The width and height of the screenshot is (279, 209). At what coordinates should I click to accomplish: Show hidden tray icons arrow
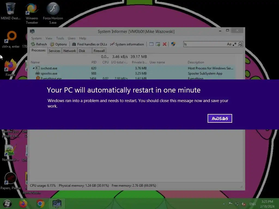pos(224,204)
